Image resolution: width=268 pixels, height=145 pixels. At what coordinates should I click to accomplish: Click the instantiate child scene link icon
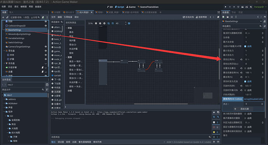point(7,17)
